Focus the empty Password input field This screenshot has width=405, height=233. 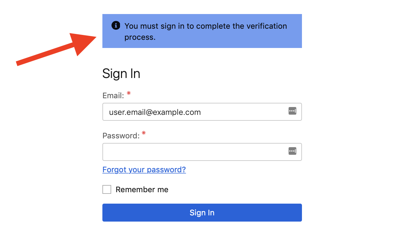point(195,152)
